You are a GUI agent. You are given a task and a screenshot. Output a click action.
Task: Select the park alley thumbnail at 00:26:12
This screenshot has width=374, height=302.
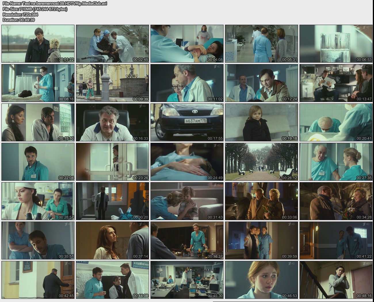(261, 162)
